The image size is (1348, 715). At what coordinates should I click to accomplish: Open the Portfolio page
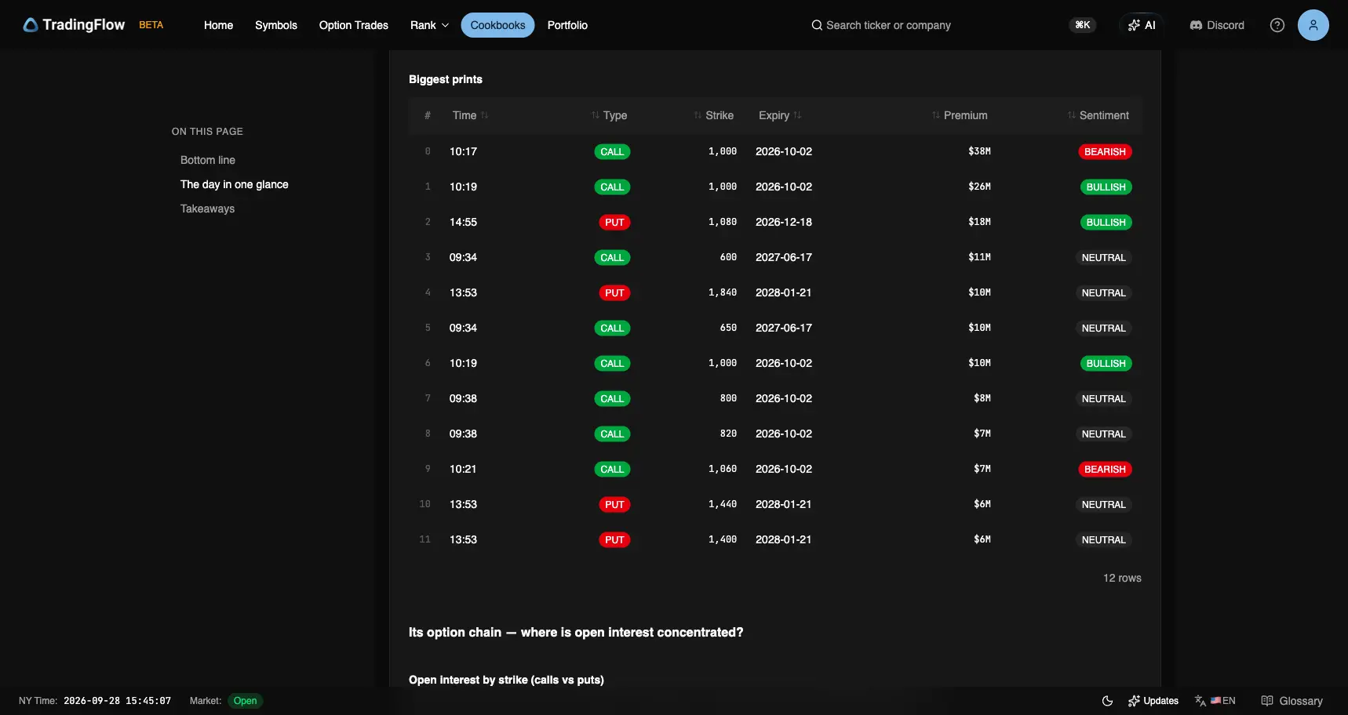point(567,25)
